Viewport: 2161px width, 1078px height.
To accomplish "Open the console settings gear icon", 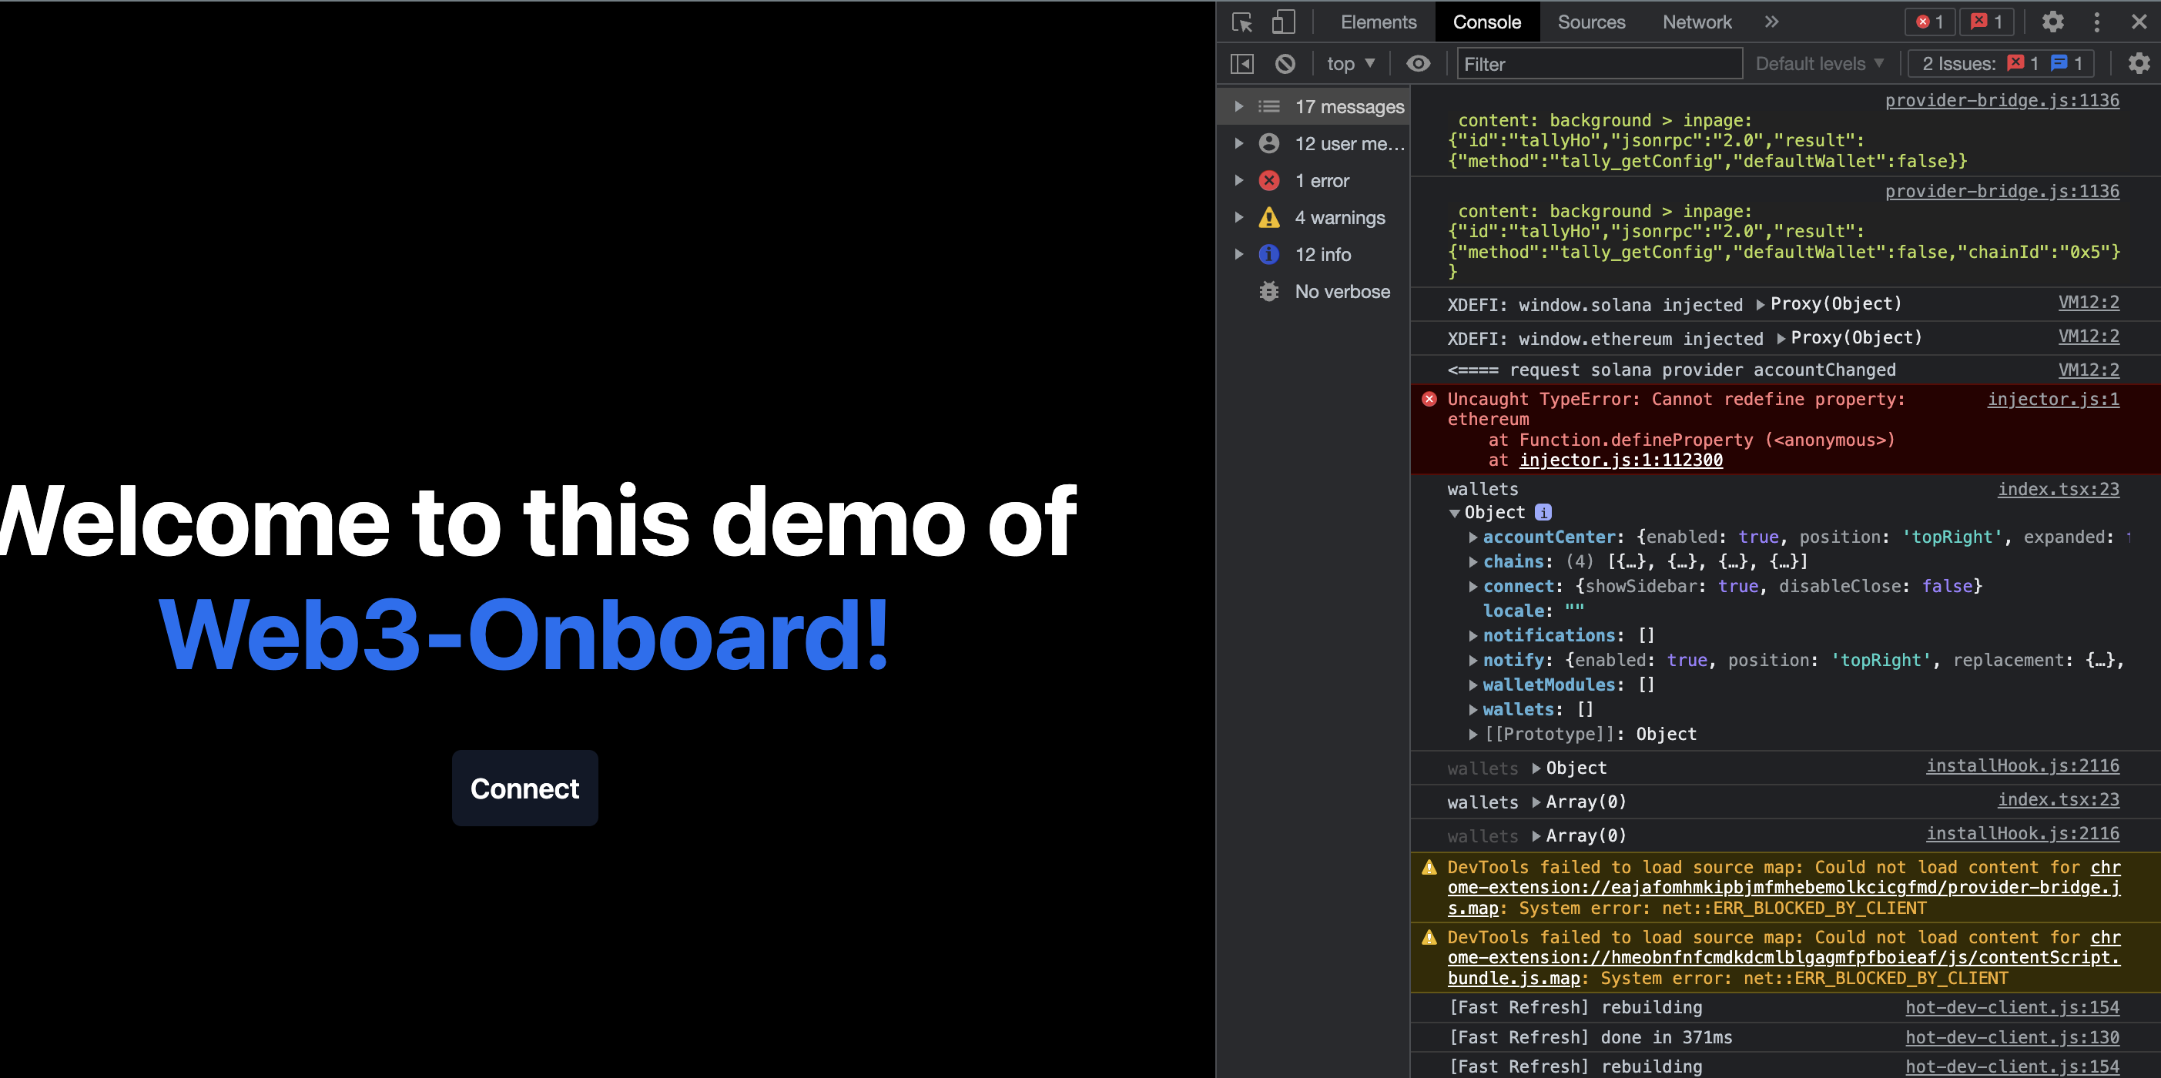I will tap(2139, 64).
